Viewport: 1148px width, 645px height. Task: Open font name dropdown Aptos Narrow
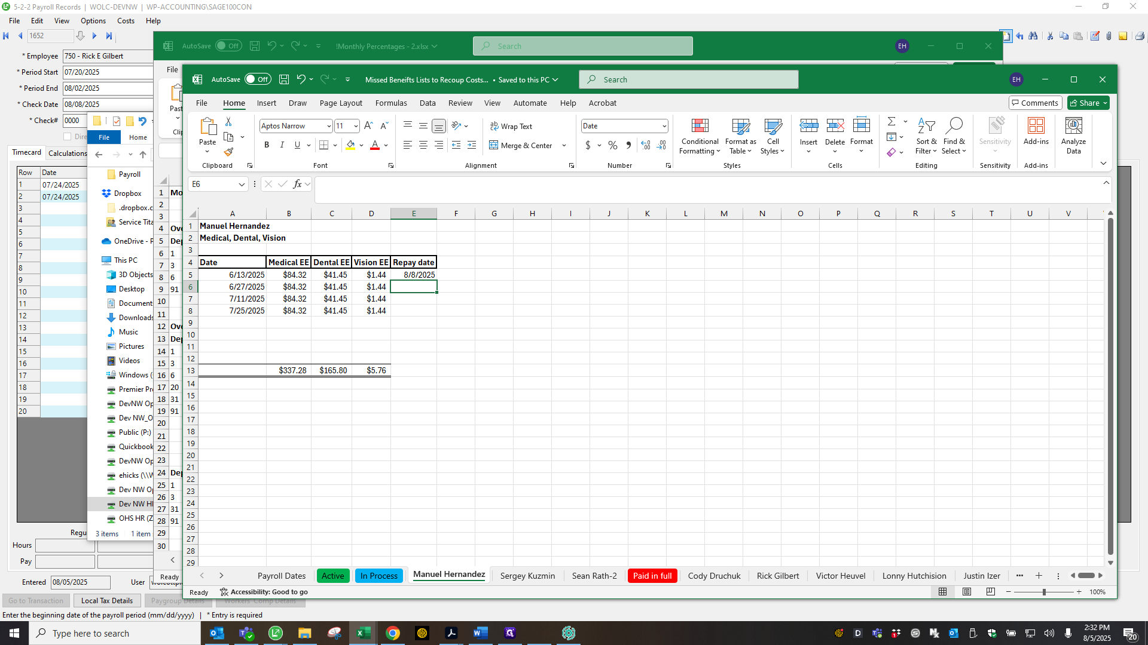click(329, 126)
